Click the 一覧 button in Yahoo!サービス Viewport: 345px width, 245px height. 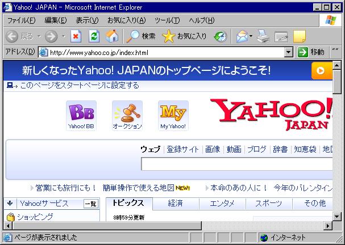90,204
